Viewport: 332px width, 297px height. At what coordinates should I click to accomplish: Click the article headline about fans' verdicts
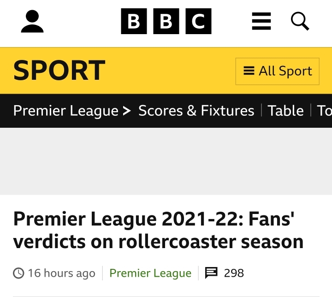coord(158,230)
